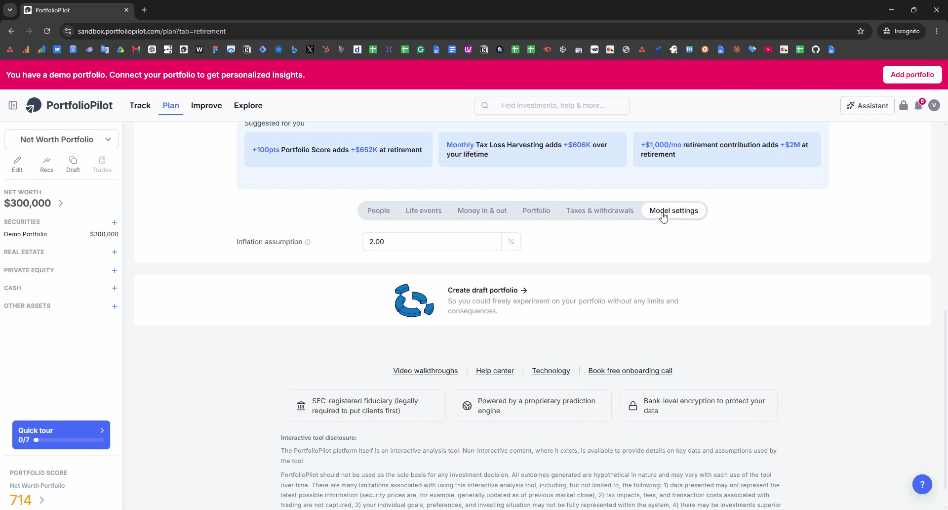Open the help question mark bubble
This screenshot has height=510, width=948.
click(x=922, y=484)
